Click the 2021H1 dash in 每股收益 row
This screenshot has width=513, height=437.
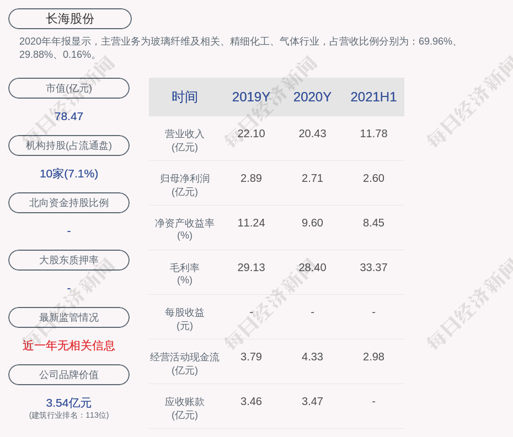373,312
